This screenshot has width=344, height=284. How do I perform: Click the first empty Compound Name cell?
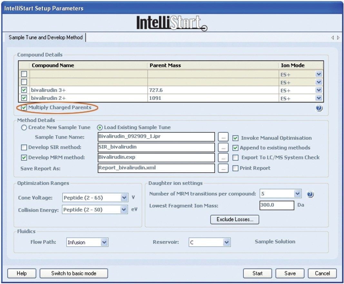(x=88, y=74)
